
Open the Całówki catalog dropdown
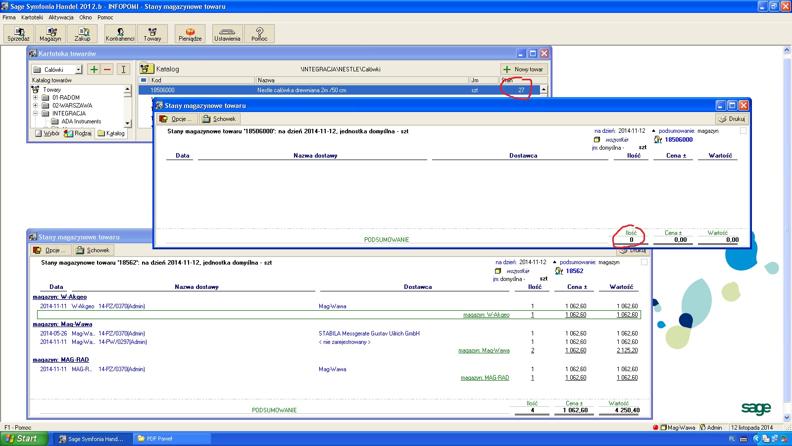click(x=78, y=70)
